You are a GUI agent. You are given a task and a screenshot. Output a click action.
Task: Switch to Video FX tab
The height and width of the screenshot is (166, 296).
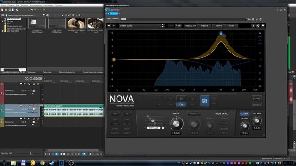[67, 72]
